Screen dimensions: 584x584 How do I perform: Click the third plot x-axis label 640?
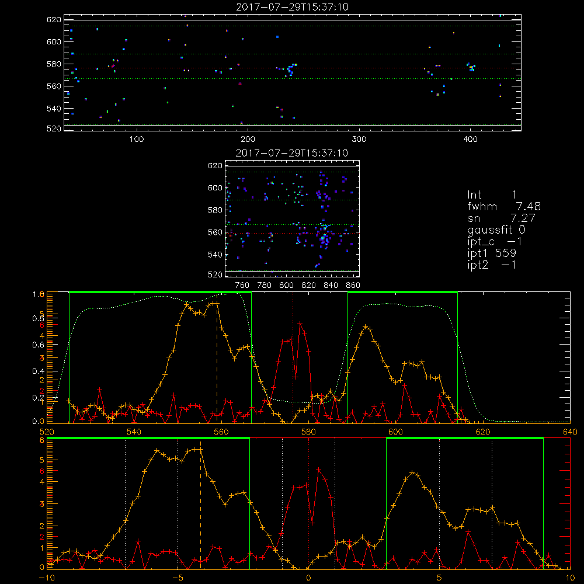[x=570, y=432]
